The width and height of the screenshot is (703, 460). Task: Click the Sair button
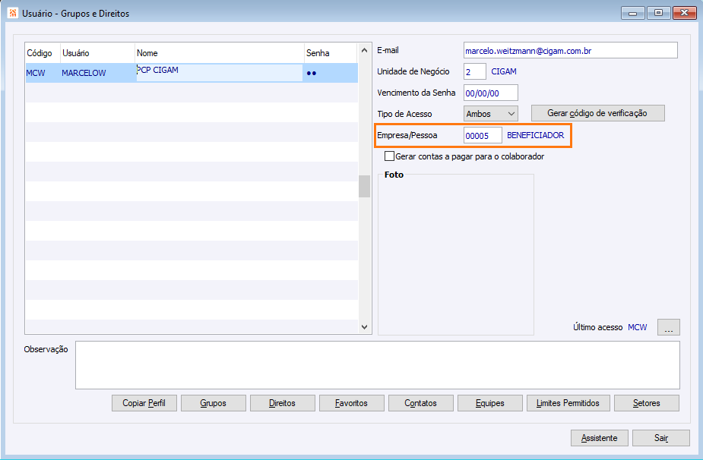coord(661,438)
